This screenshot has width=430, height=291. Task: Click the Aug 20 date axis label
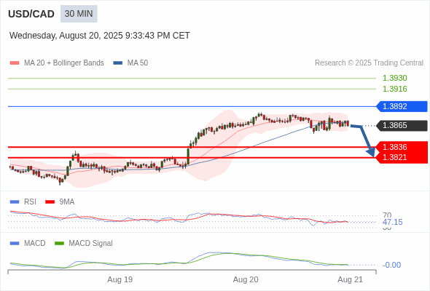pyautogui.click(x=246, y=279)
